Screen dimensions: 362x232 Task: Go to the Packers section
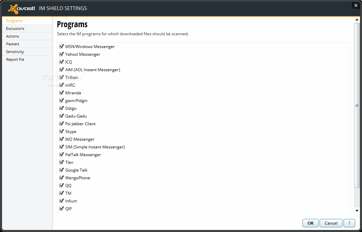point(27,44)
